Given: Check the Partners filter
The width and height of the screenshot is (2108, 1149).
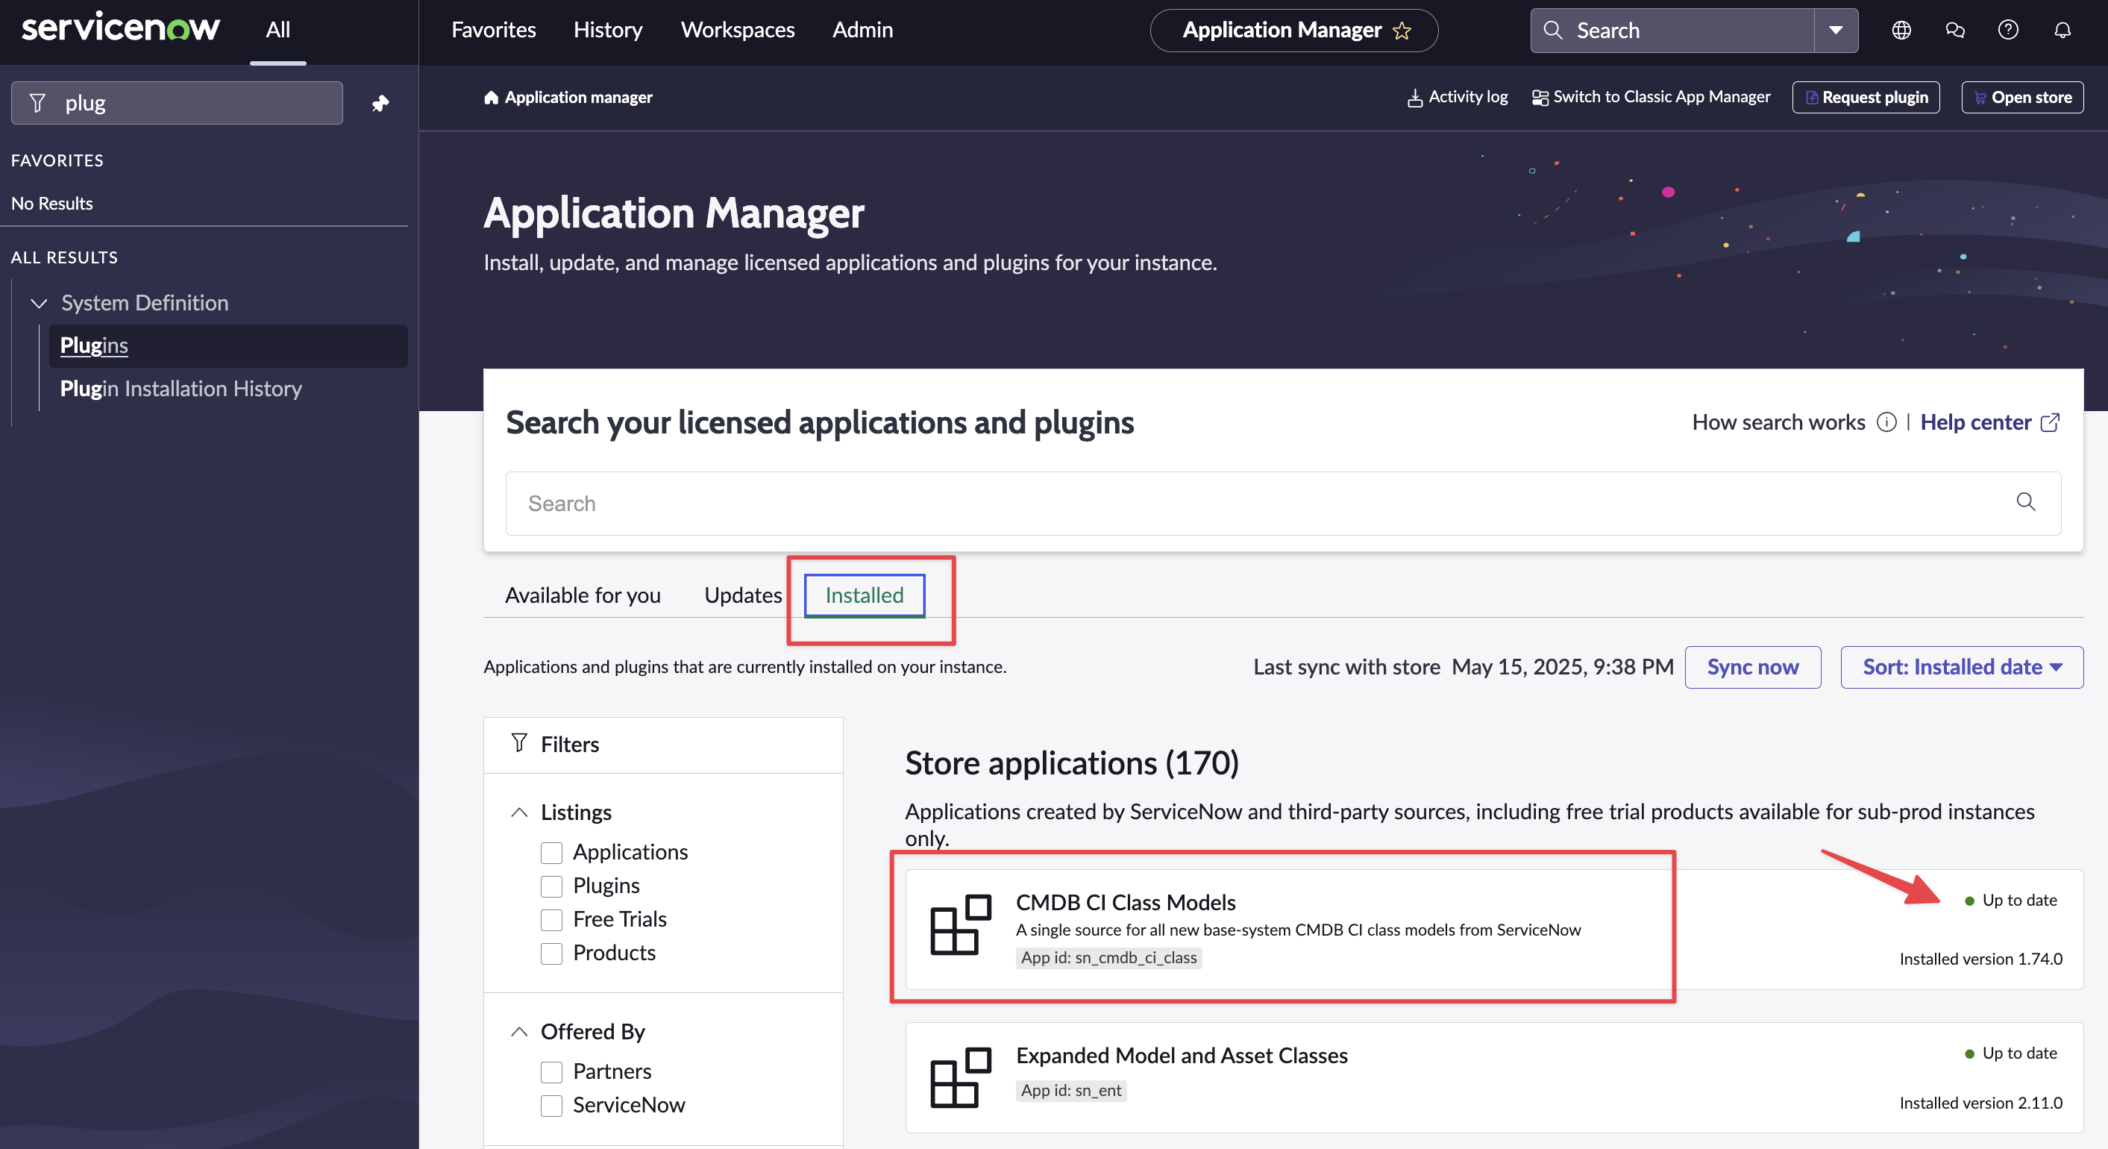Looking at the screenshot, I should 551,1072.
